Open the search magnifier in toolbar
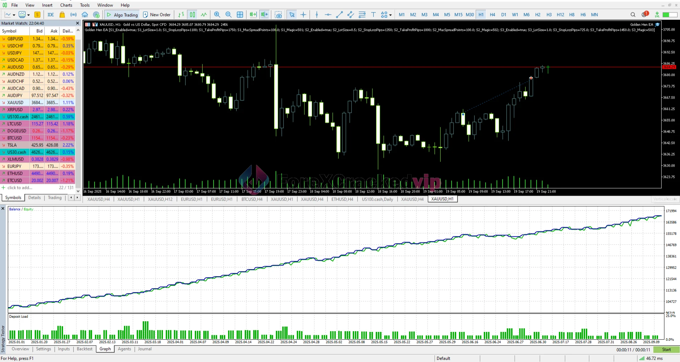The width and height of the screenshot is (680, 362). click(633, 15)
